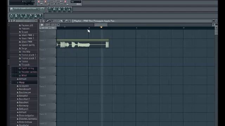
Task: Open the project info page icon
Action: pos(36,15)
